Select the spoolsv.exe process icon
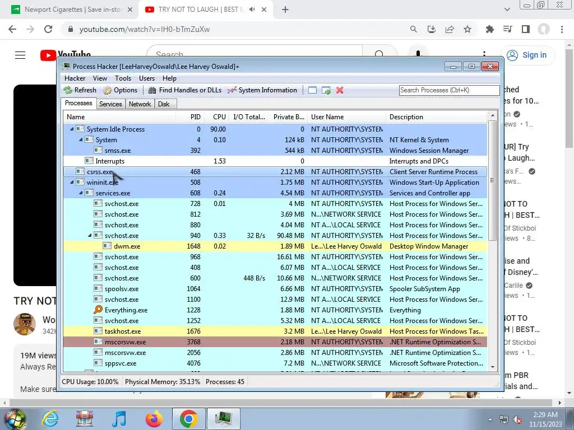 click(98, 288)
